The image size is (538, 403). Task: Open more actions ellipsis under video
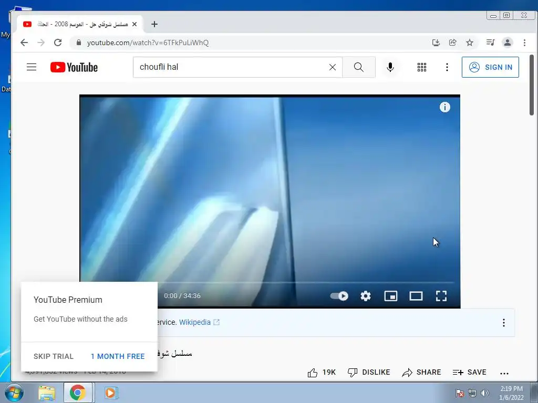tap(504, 373)
